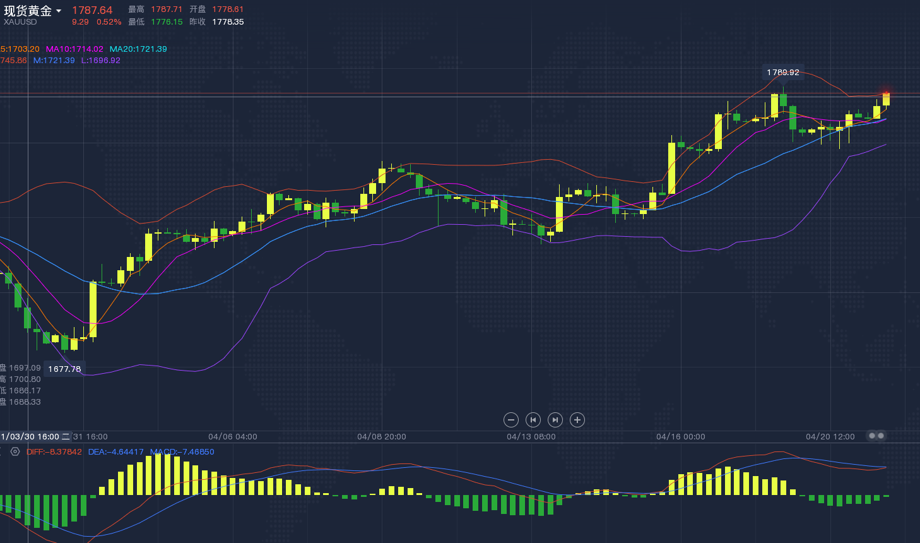Click the 最低 value 1776.15
The height and width of the screenshot is (543, 920).
167,22
